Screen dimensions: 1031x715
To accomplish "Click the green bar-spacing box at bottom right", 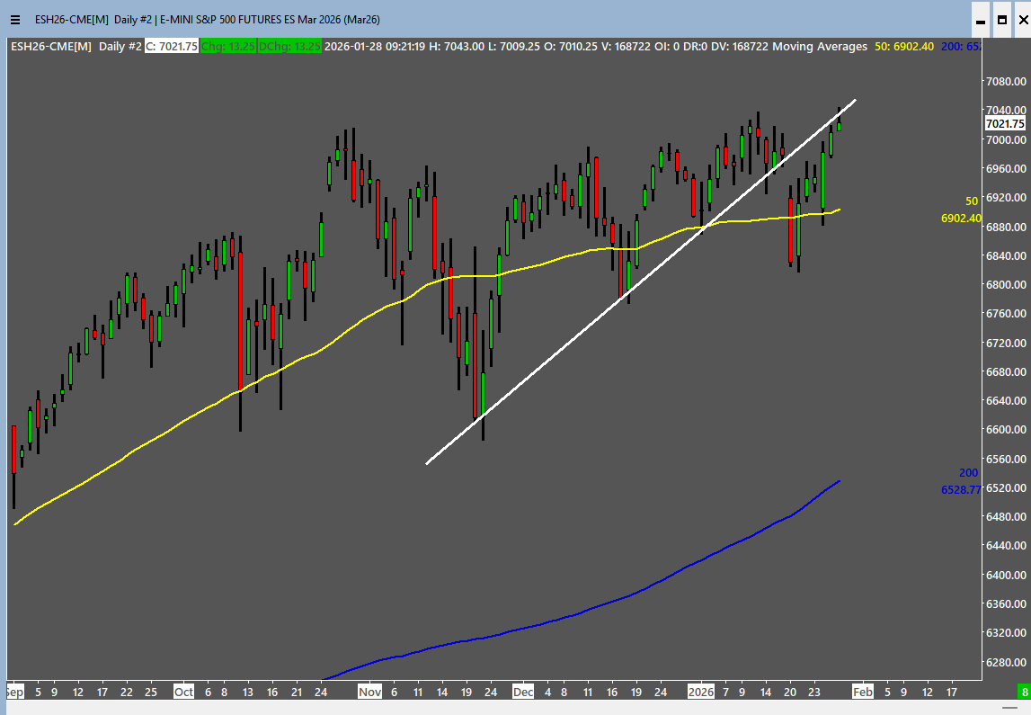I will point(1023,692).
